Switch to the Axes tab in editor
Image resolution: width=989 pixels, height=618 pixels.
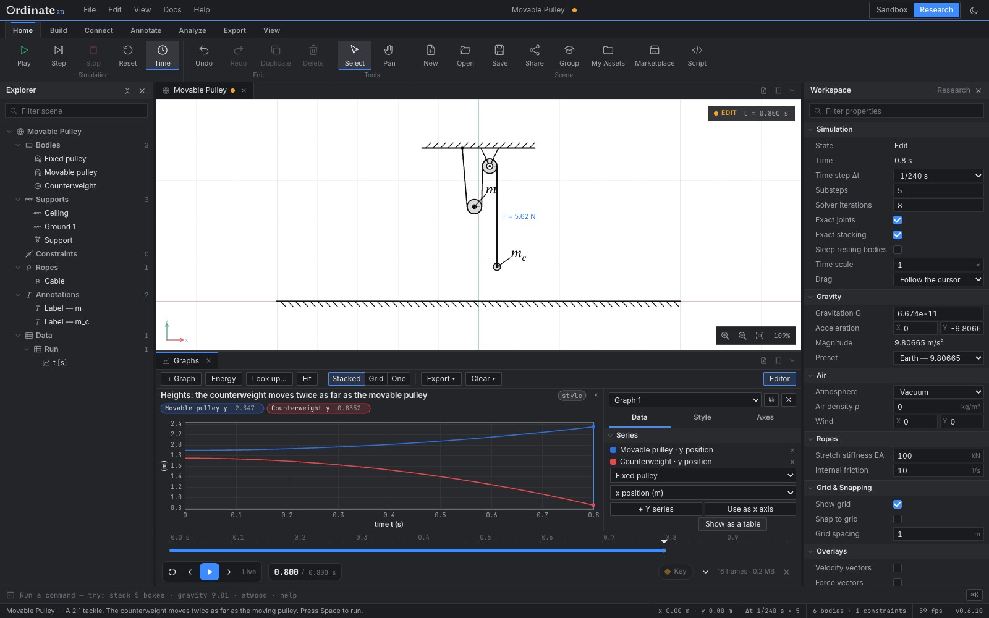click(x=765, y=417)
